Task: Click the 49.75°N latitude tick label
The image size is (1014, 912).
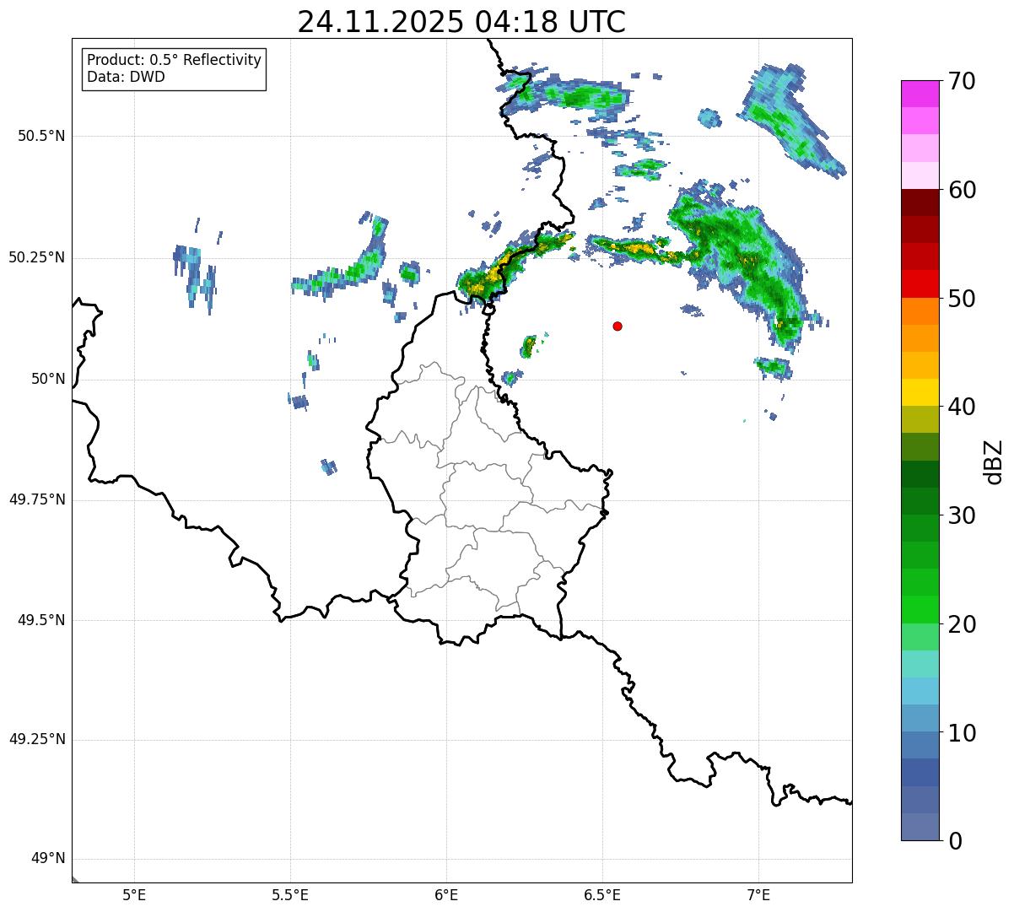Action: coord(36,499)
